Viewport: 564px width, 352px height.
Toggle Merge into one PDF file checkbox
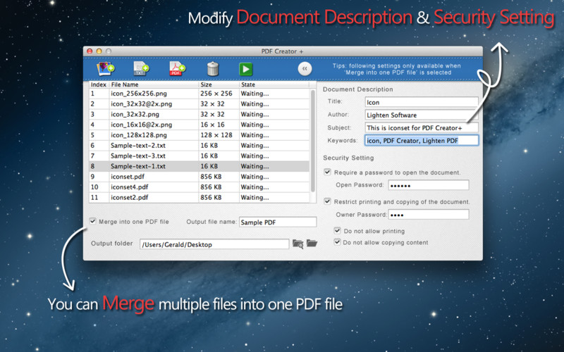click(x=93, y=221)
